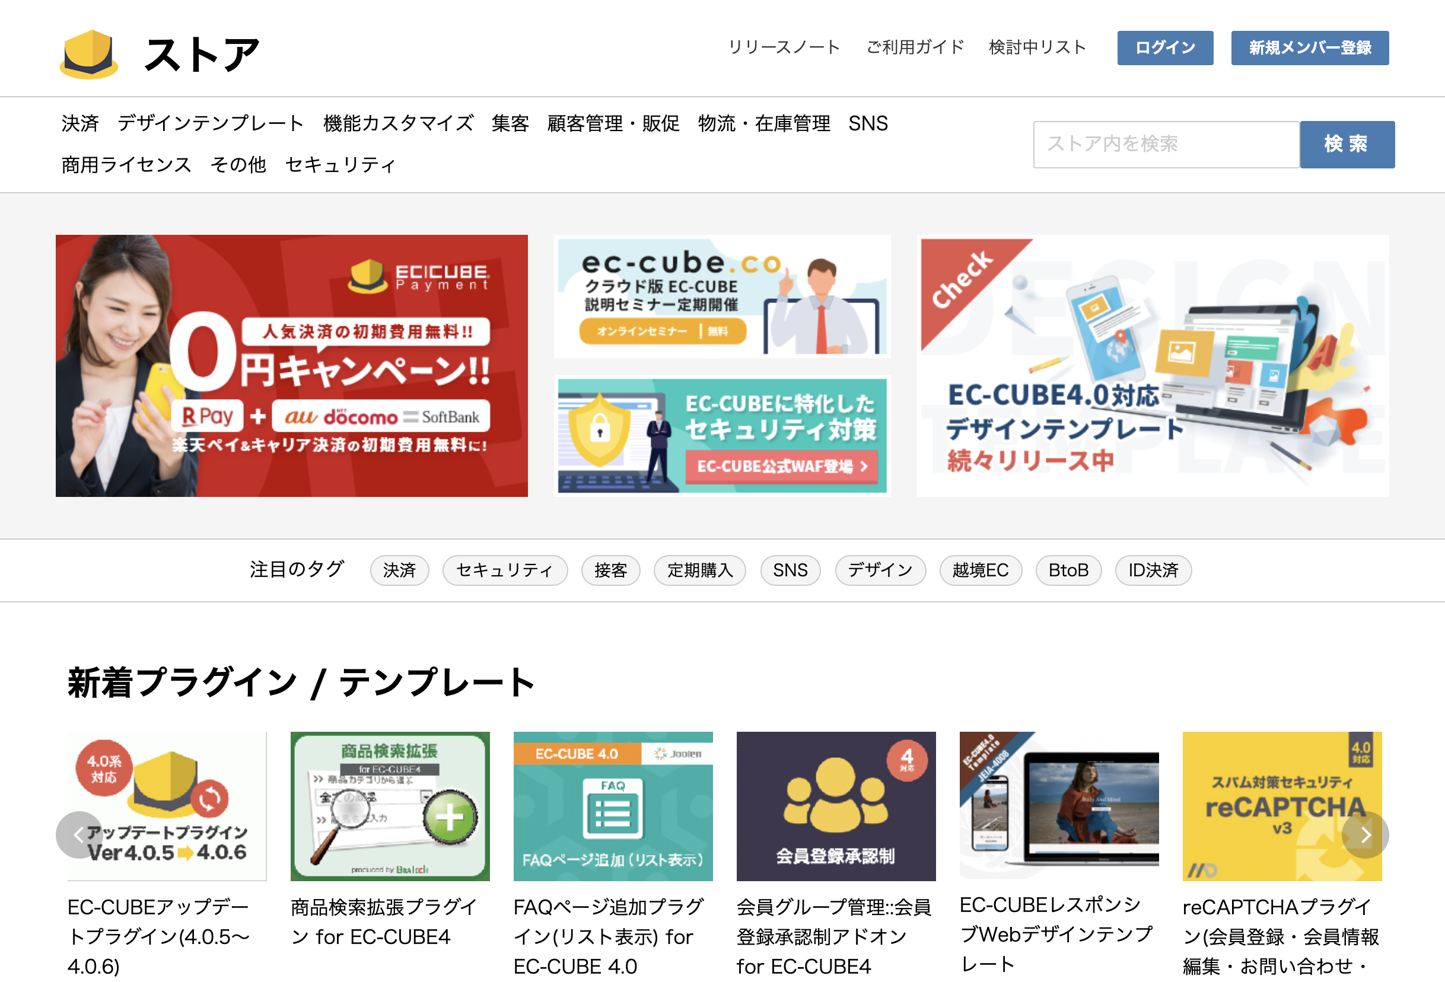The image size is (1445, 982).
Task: Select 決済 category in navigation
Action: 80,123
